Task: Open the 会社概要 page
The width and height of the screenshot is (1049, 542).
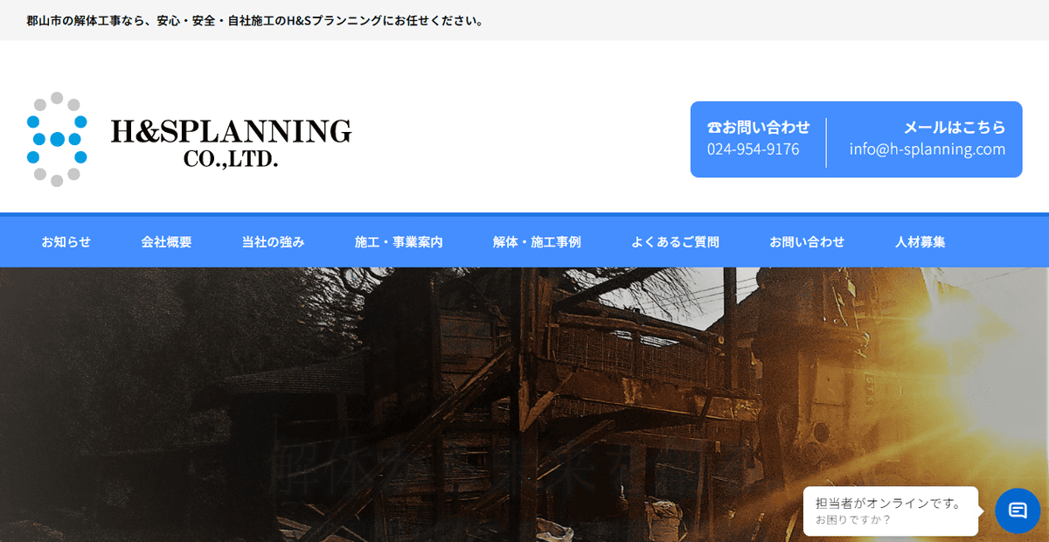Action: 167,241
